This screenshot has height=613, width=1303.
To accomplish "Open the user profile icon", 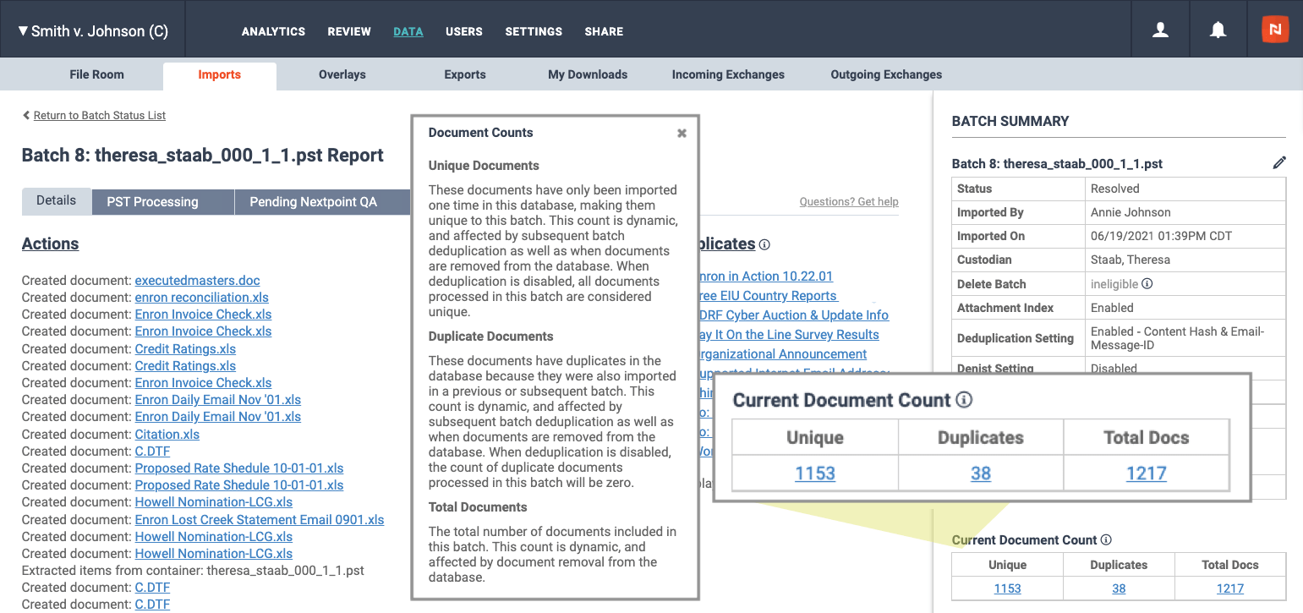I will pyautogui.click(x=1160, y=30).
